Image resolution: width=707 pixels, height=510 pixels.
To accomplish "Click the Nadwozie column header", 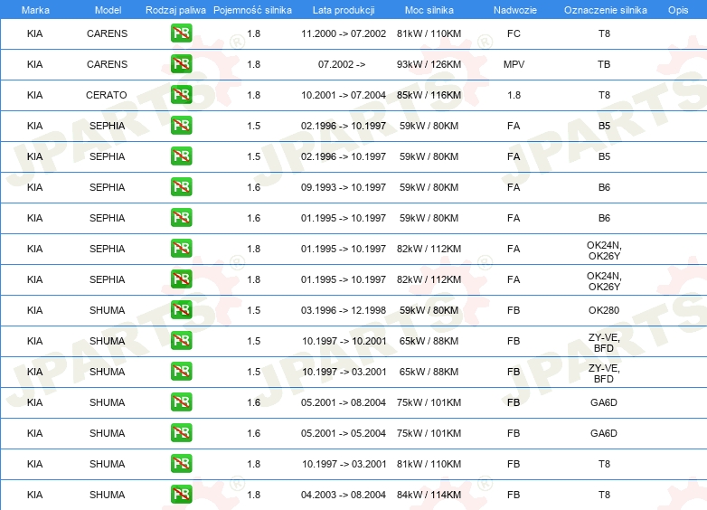I will 515,10.
